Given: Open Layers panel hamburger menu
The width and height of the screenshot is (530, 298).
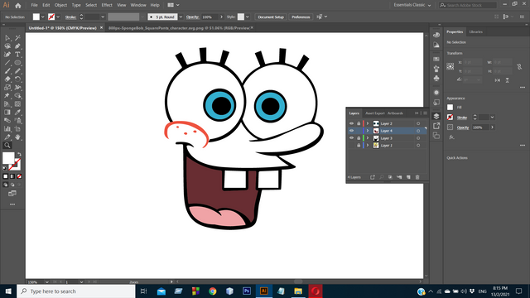Looking at the screenshot, I should click(425, 113).
